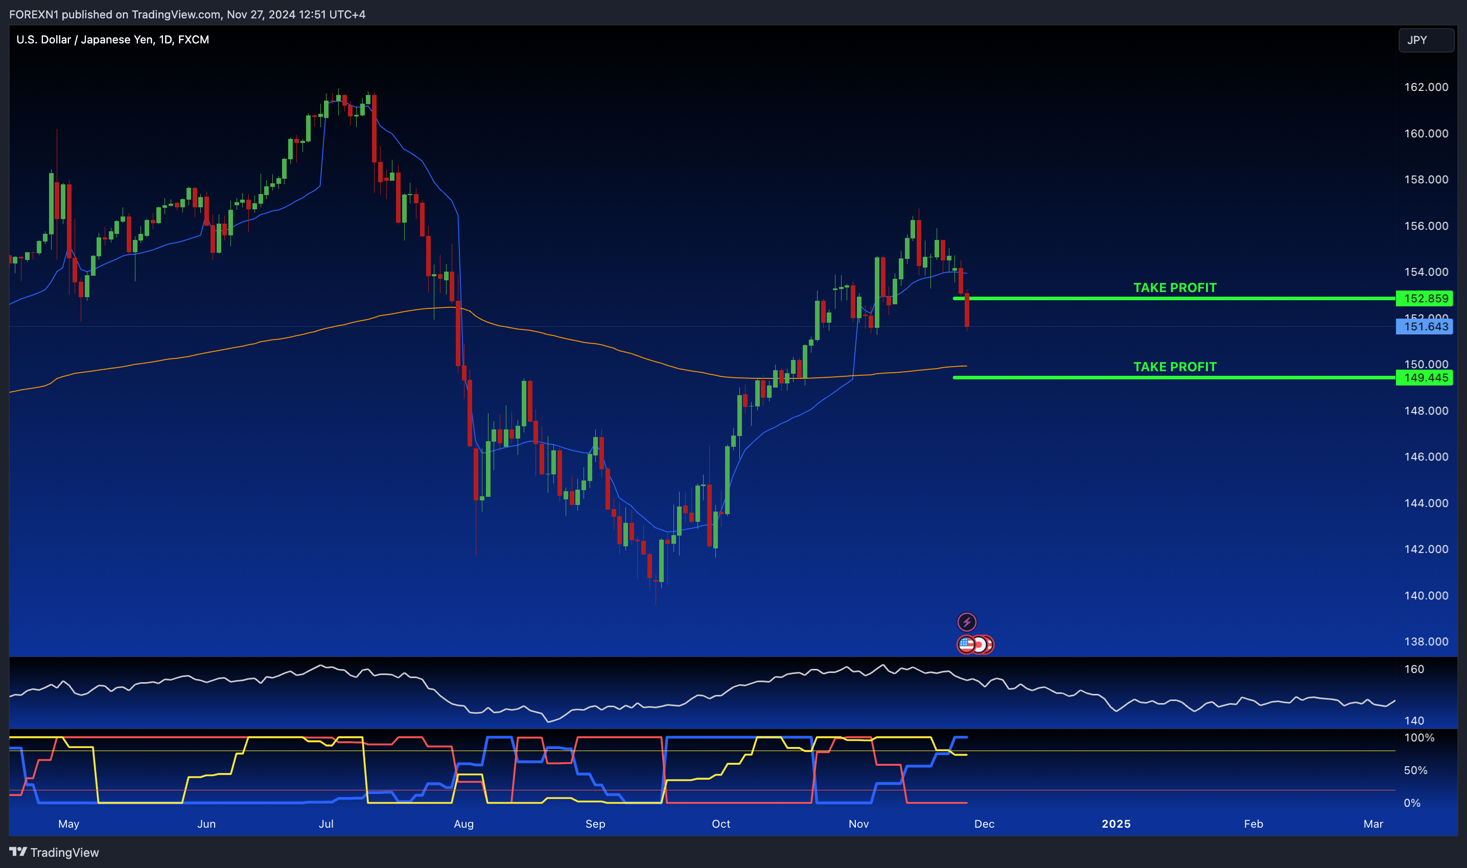
Task: Click the Aug label on time axis
Action: tap(463, 824)
